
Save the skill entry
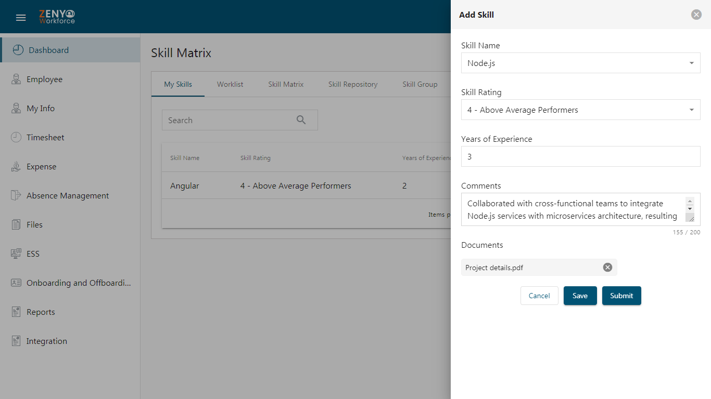(x=580, y=296)
